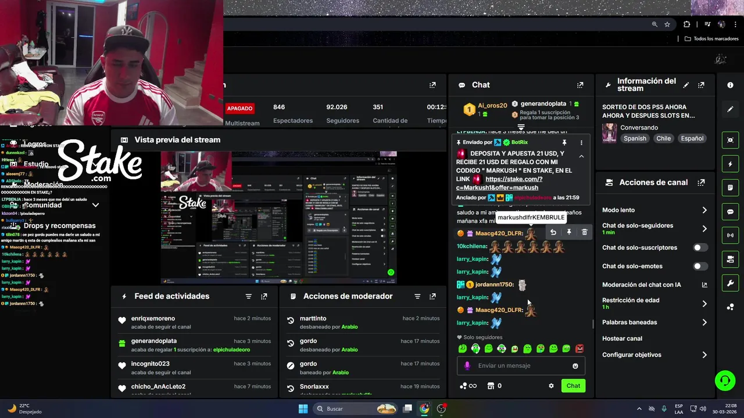Screen dimensions: 744x418
Task: Click the red APAGADO status badge
Action: (239, 109)
